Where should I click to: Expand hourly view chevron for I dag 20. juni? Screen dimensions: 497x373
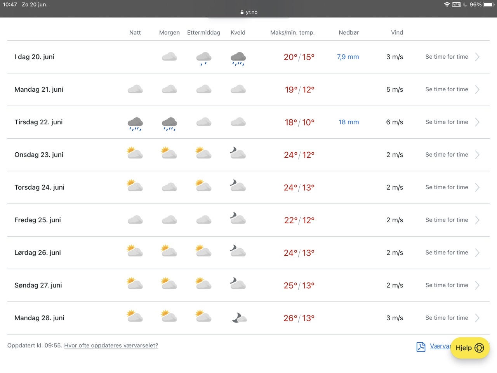tap(478, 57)
